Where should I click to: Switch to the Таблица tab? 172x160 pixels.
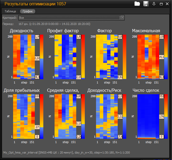click(x=10, y=12)
